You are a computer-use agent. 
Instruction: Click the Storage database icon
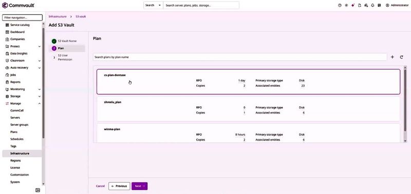pyautogui.click(x=7, y=96)
